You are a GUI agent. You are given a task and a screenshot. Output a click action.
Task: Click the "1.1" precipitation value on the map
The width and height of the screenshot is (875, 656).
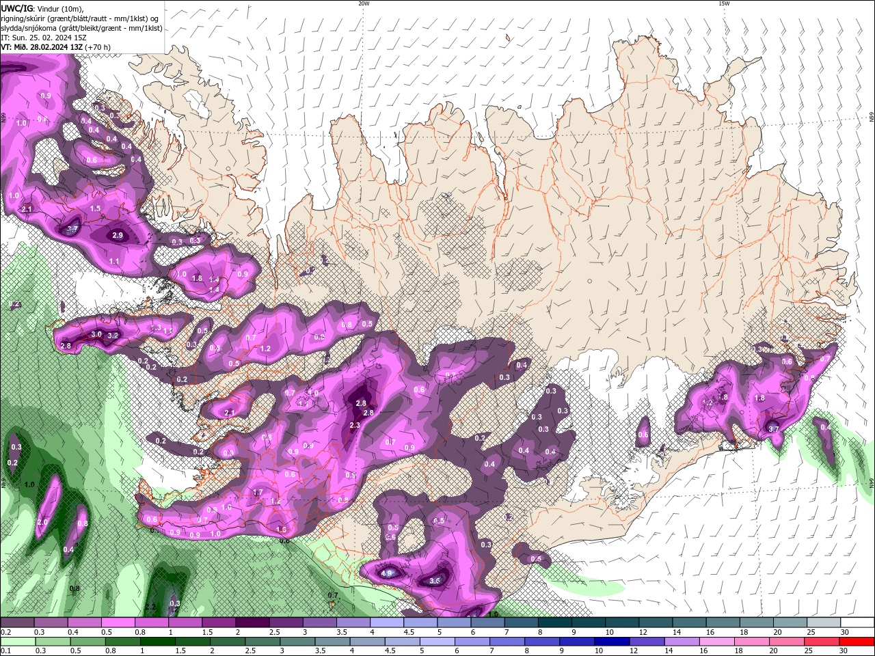114,261
